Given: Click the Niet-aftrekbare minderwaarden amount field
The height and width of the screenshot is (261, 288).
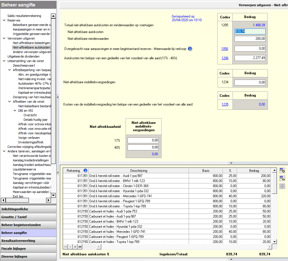Looking at the screenshot, I should pyautogui.click(x=250, y=39).
